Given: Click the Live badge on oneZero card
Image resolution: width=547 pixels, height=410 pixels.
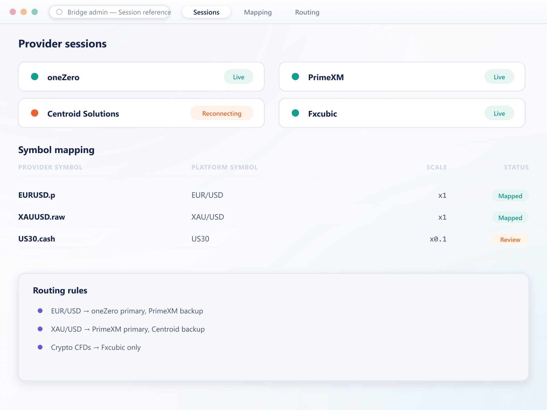Looking at the screenshot, I should pyautogui.click(x=239, y=77).
